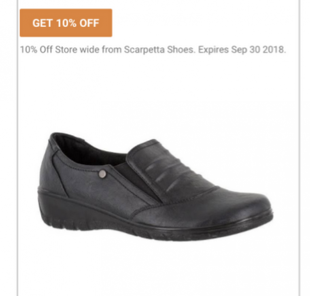Click the 10% text on the orange button
Screen dimensions: 310x296
click(x=66, y=23)
